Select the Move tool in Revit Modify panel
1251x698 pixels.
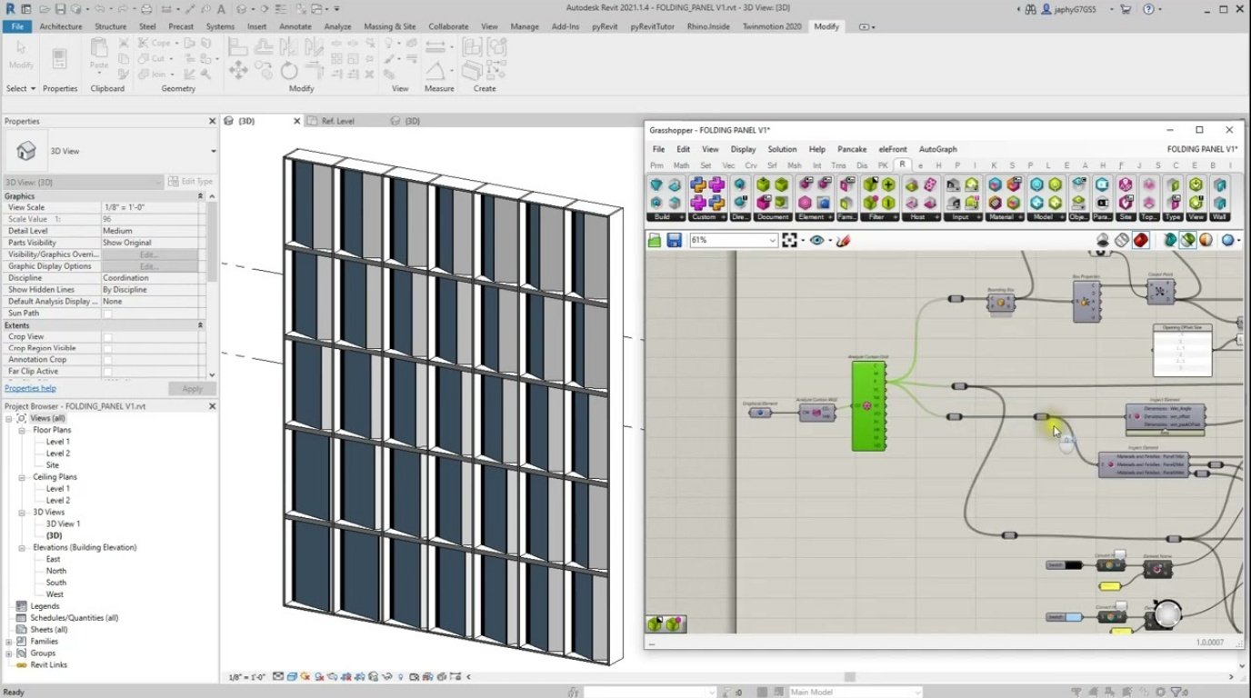[238, 71]
